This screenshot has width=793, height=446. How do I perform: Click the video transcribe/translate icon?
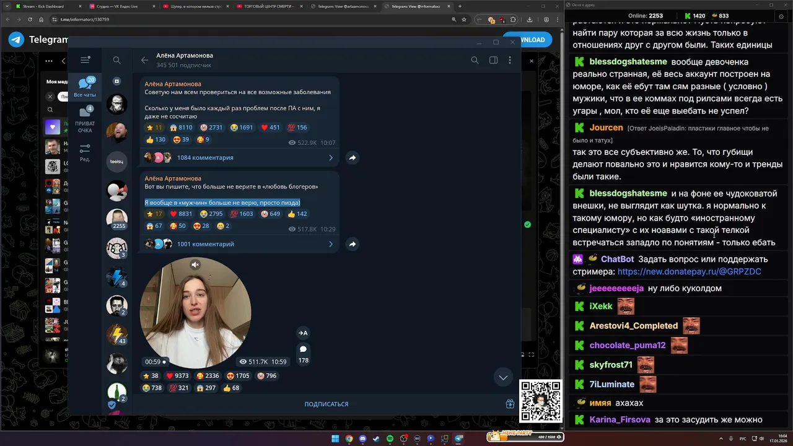point(303,333)
